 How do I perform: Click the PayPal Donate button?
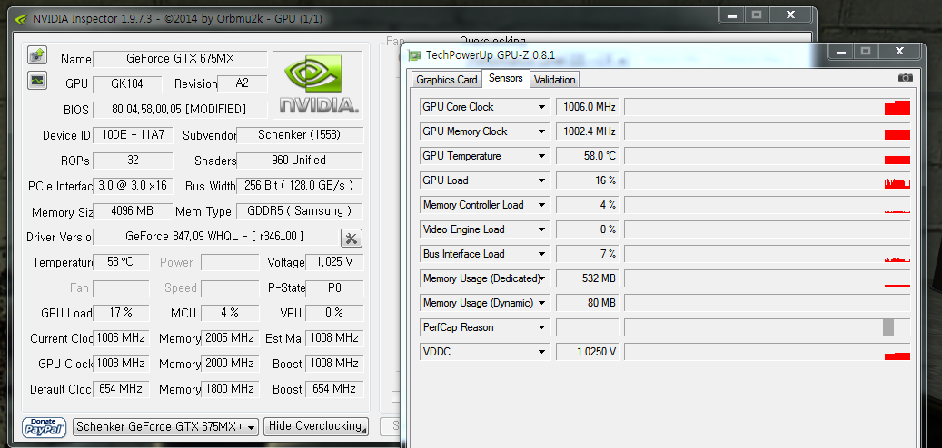45,426
